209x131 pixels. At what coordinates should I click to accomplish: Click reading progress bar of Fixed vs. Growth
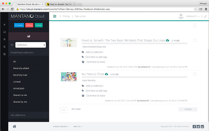pos(135,44)
